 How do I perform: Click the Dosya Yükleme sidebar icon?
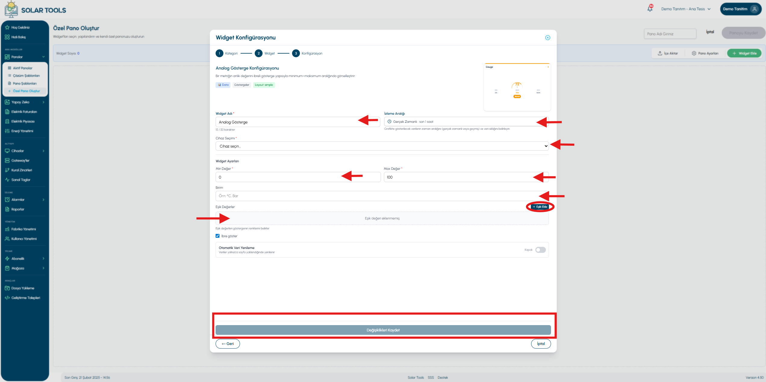pyautogui.click(x=7, y=288)
